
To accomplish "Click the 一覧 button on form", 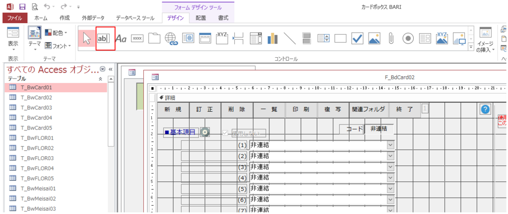I will point(269,110).
